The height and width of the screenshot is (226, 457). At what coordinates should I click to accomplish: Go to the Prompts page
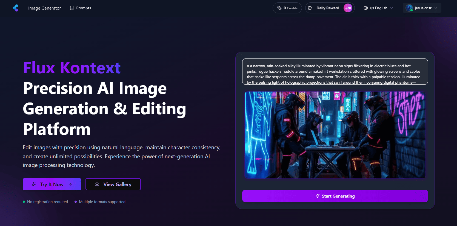(83, 8)
